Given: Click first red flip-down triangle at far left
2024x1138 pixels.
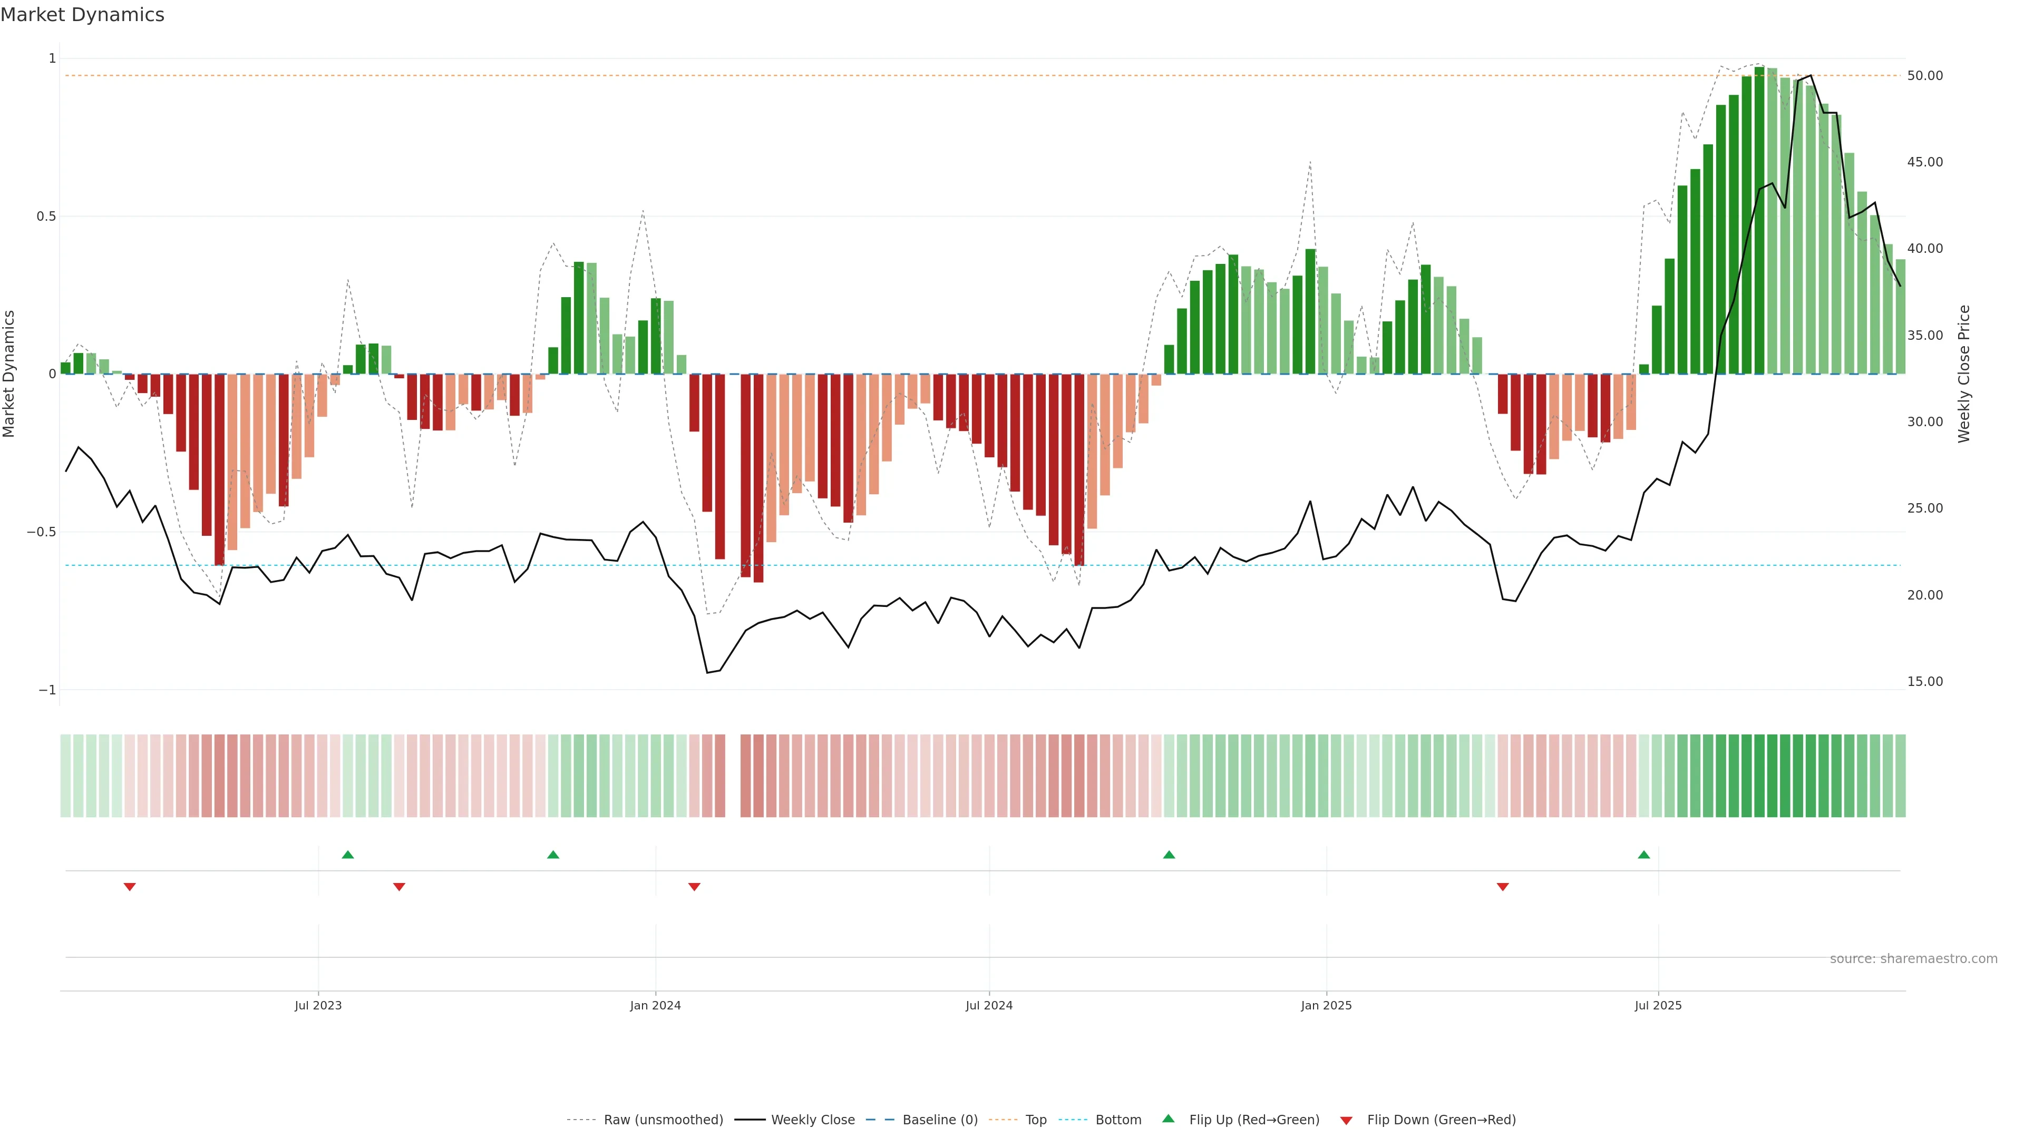Looking at the screenshot, I should tap(130, 887).
